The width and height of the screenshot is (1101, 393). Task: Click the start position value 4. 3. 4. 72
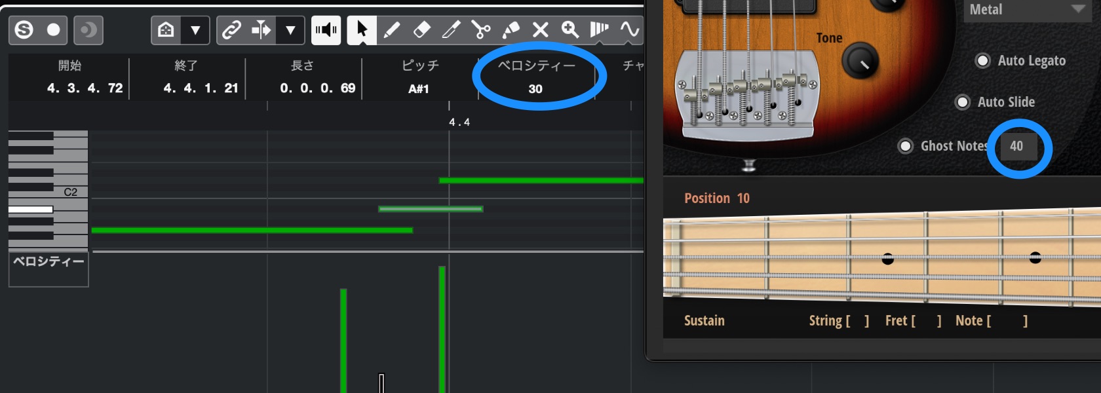click(x=85, y=88)
